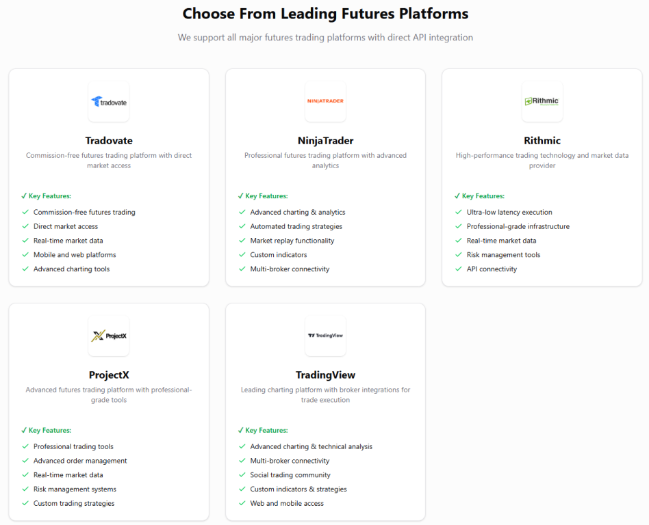
Task: Click API connectivity feature in Rithmic card
Action: point(492,269)
